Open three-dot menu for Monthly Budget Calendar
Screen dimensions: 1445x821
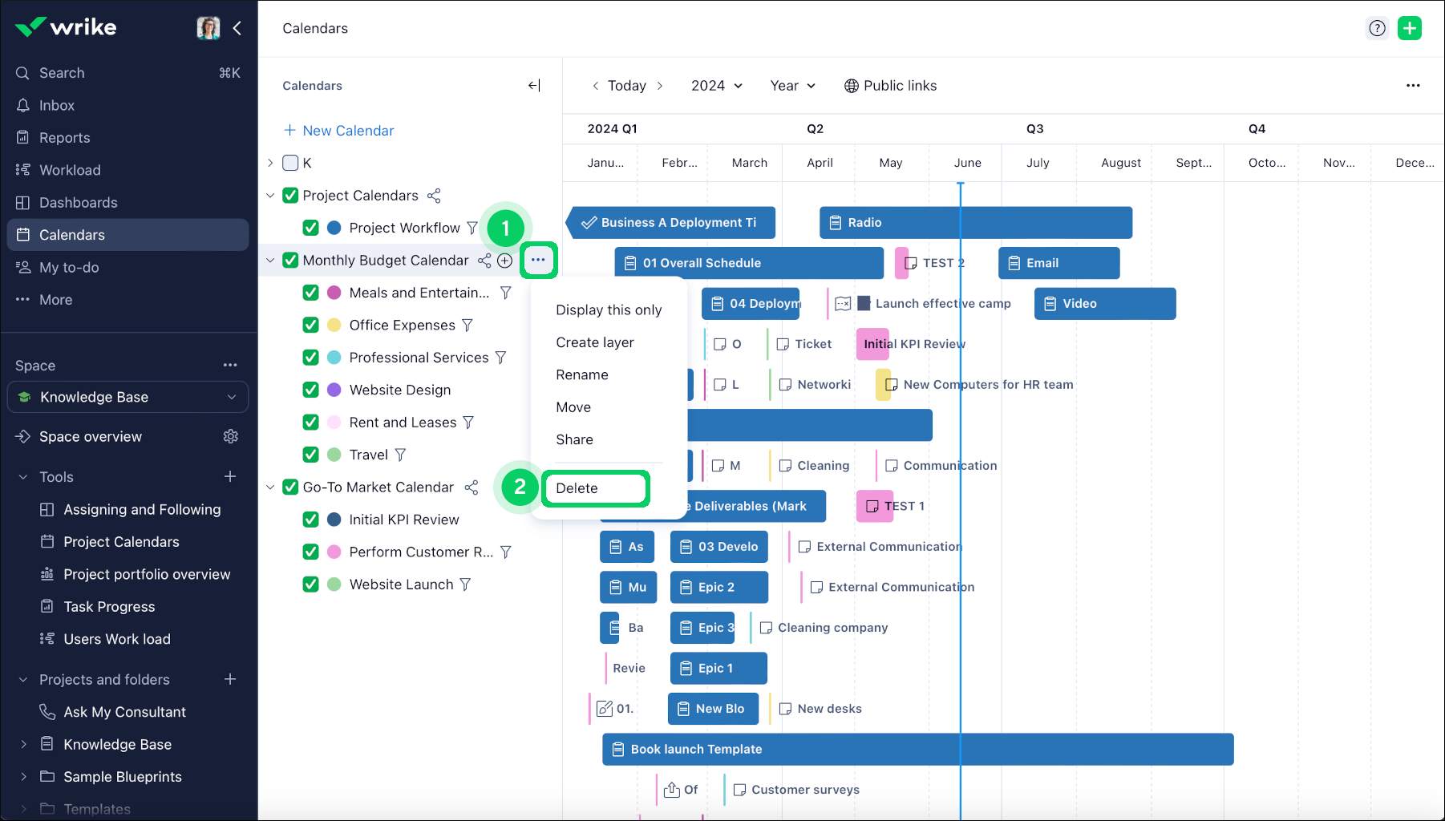(538, 260)
